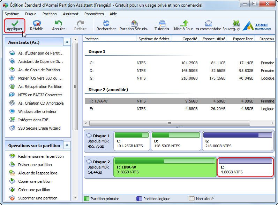278x205 pixels.
Task: Select the F: TINA-W row
Action: pyautogui.click(x=180, y=101)
